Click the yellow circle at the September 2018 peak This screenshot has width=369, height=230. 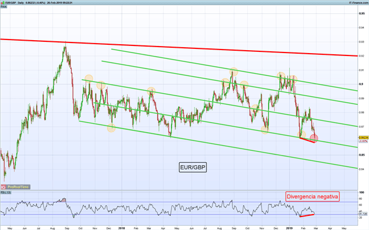[x=234, y=71]
